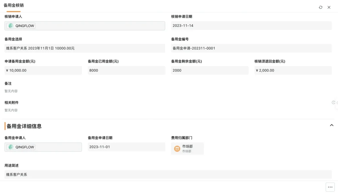Screen dimensions: 338x193
Task: Click the 备用金申请日期 field showing 2023-11-01
Action: pos(126,147)
